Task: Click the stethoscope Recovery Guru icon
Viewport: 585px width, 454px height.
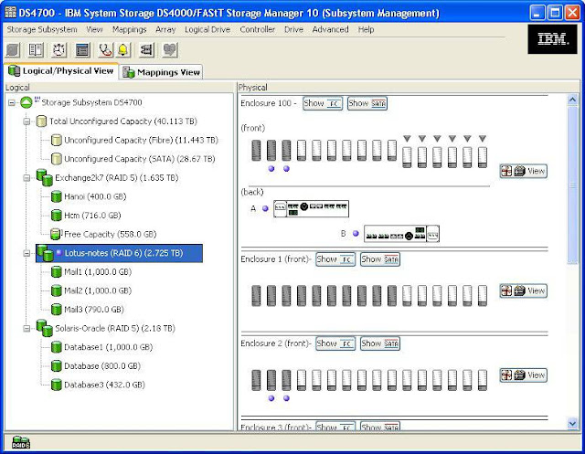Action: [x=106, y=50]
